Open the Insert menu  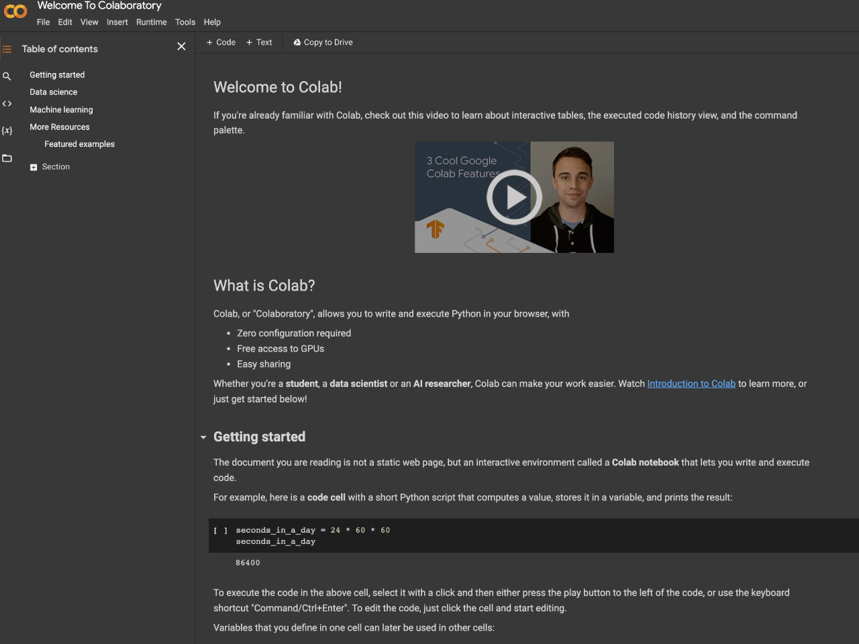tap(117, 22)
